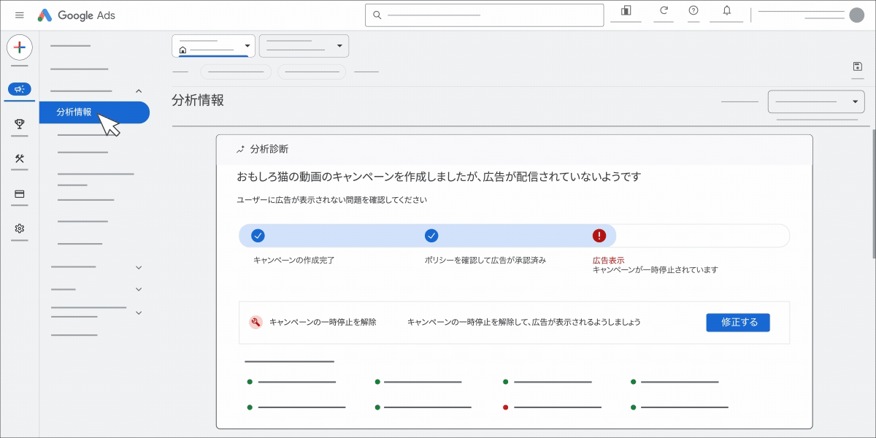Click the appearance panel icon near search
Viewport: 876px width, 438px height.
[626, 12]
